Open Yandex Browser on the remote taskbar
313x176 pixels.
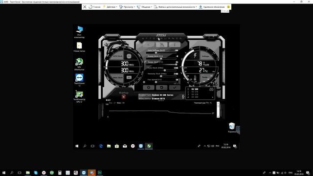pos(133,146)
